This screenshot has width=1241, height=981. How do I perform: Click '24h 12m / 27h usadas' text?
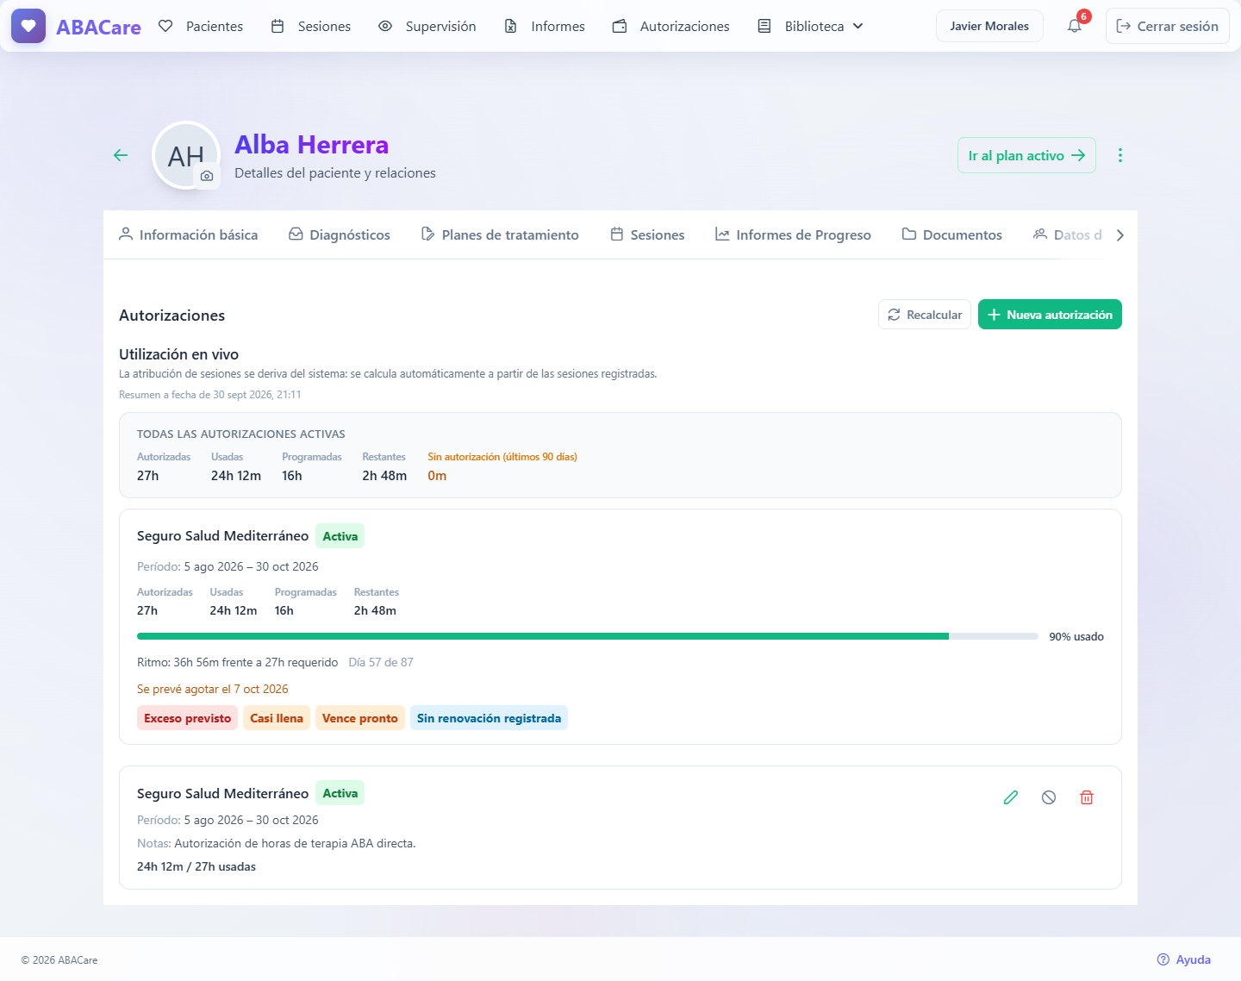[x=196, y=866]
